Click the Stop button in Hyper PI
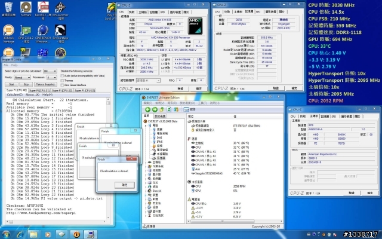This screenshot has width=382, height=239. (x=26, y=84)
